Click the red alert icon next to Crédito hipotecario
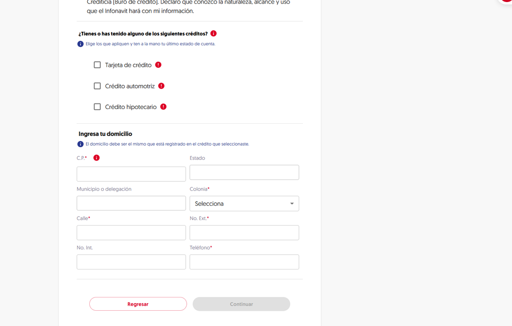 (163, 107)
